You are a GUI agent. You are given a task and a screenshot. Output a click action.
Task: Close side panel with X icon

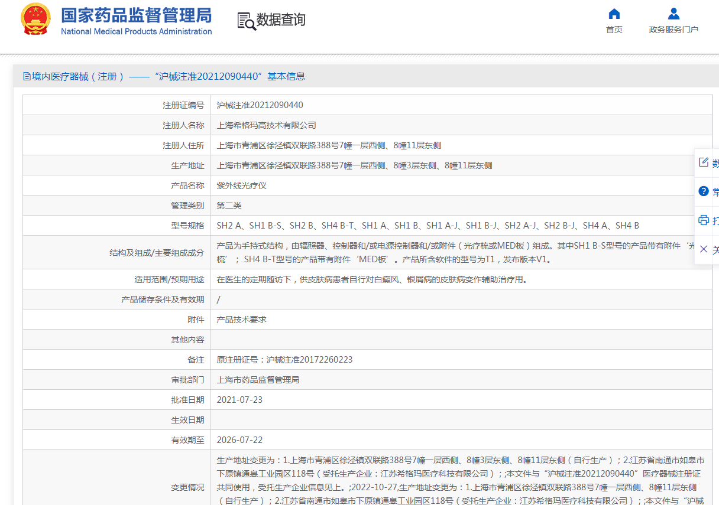pyautogui.click(x=704, y=249)
